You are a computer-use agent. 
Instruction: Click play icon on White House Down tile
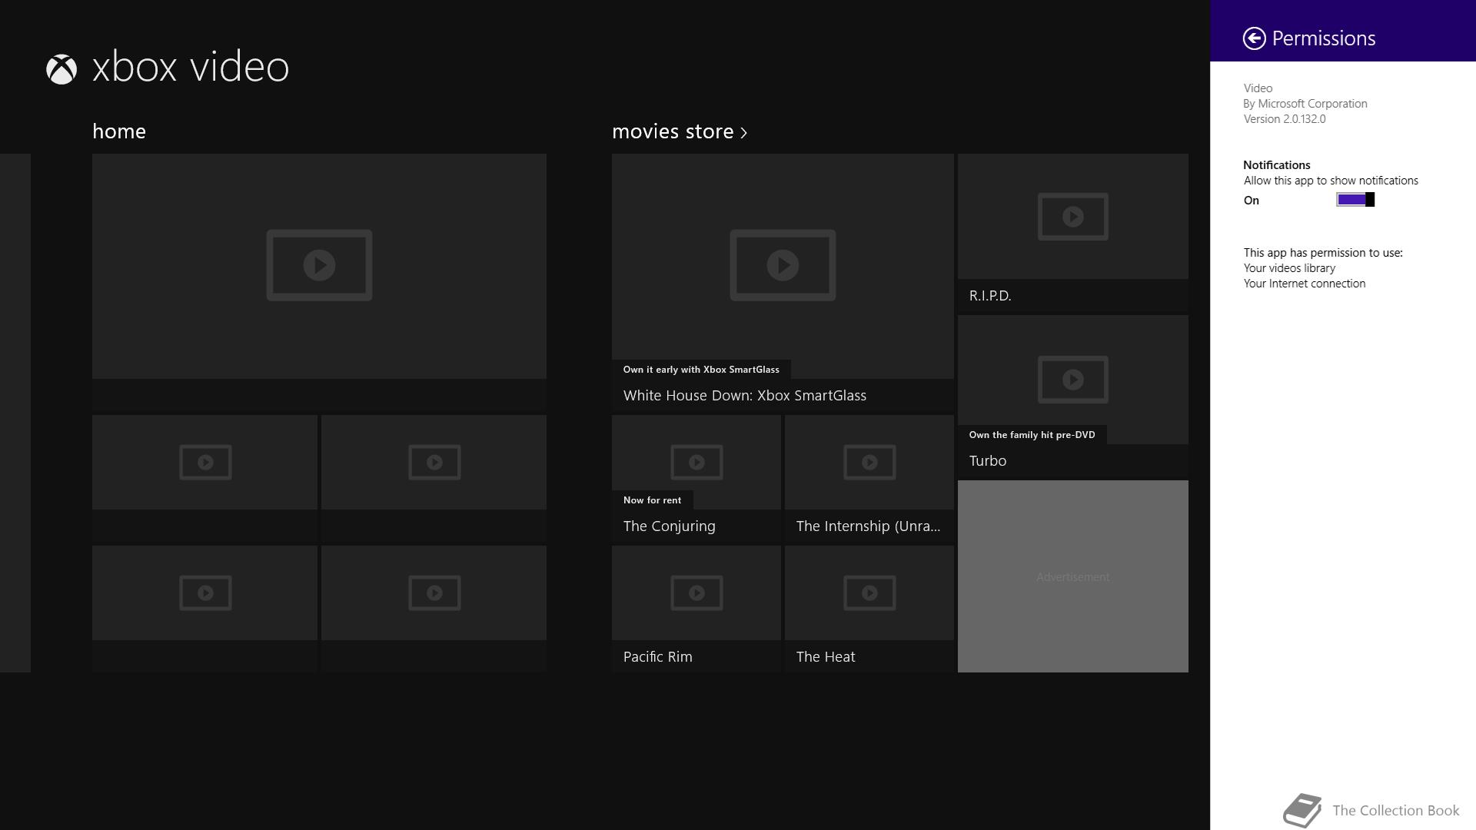pos(783,265)
